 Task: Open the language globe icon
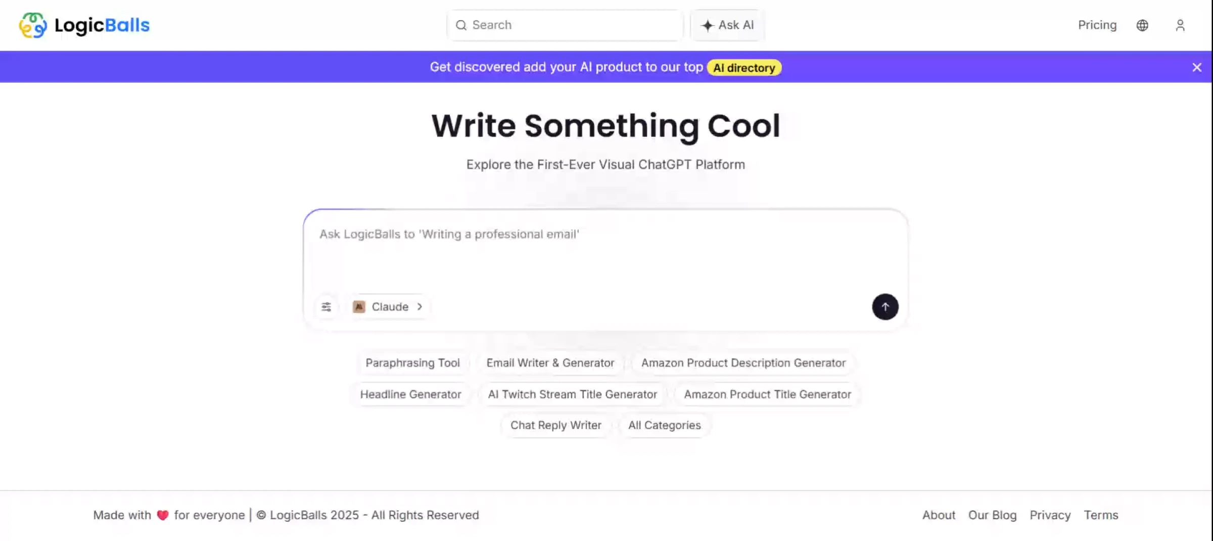tap(1142, 25)
